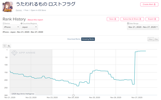Open in iOS Store link
The height and width of the screenshot is (100, 161).
click(38, 10)
